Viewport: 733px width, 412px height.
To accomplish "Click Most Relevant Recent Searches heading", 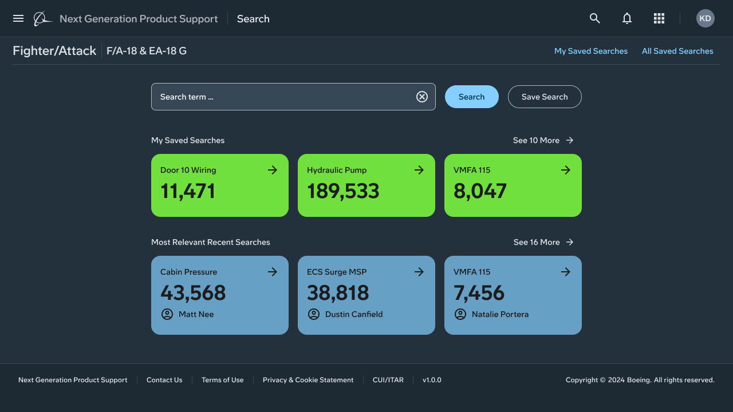I will [x=211, y=242].
